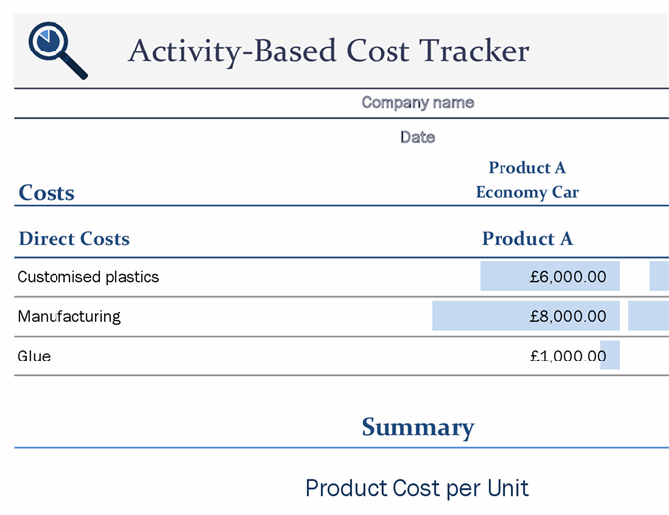Click the cut-off blue cell right of £8,000.00
Image resolution: width=669 pixels, height=515 pixels.
pyautogui.click(x=649, y=316)
